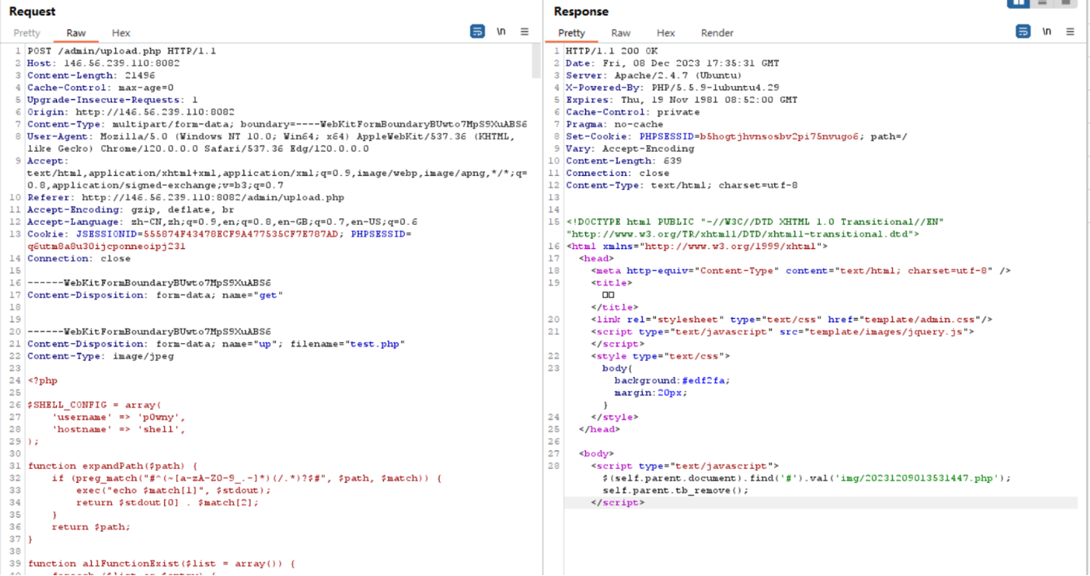Screen dimensions: 1090x576
Task: Toggle \n non-printable characters in Response panel
Action: tap(1046, 32)
